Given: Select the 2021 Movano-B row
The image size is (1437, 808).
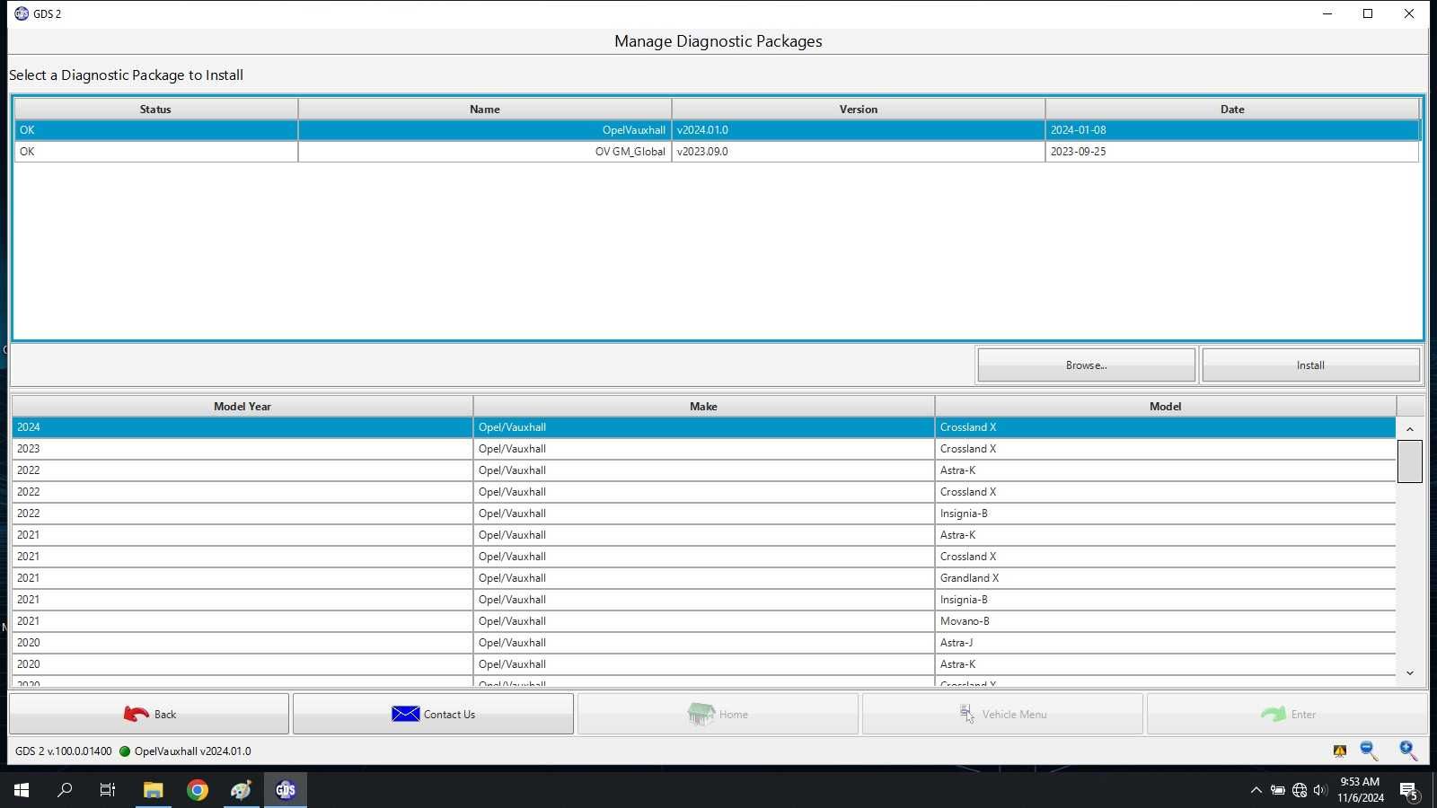Looking at the screenshot, I should 704,621.
